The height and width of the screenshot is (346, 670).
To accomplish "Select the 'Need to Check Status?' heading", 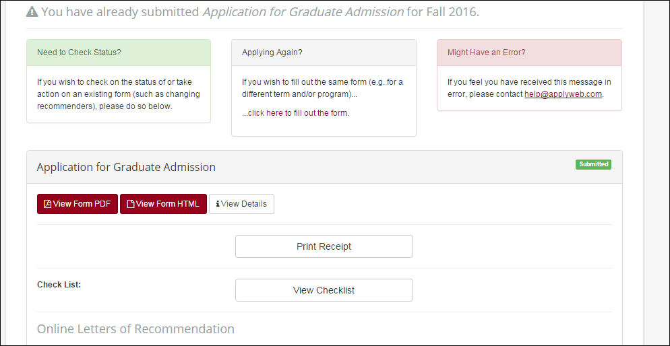I will (79, 53).
